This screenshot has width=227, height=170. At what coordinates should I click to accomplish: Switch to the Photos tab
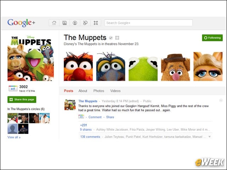coord(99,91)
